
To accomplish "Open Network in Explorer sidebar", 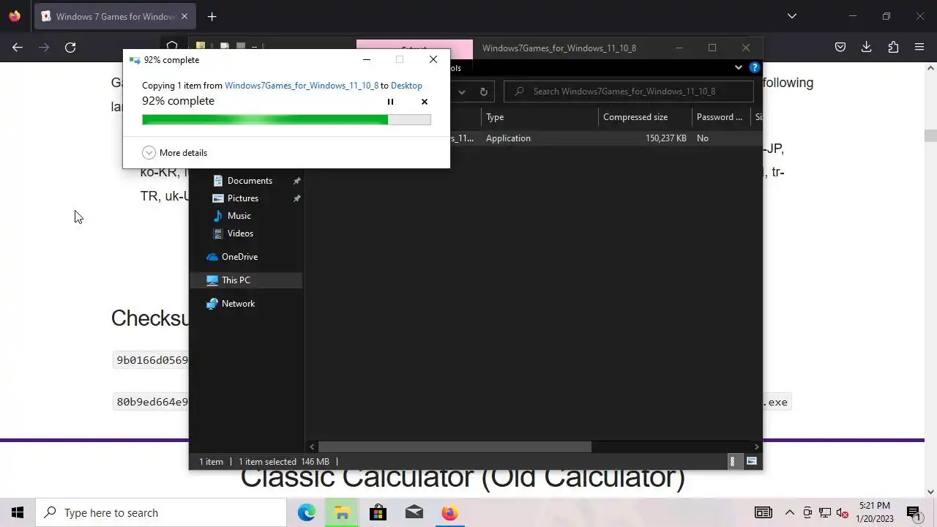I will 238,304.
